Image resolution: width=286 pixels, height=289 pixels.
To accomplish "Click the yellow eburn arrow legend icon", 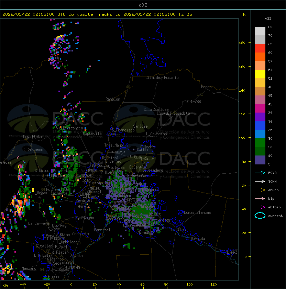I will pyautogui.click(x=260, y=190).
